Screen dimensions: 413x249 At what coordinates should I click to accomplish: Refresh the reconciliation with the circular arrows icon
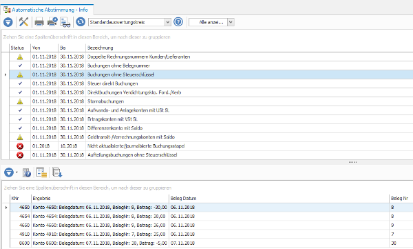[81, 22]
